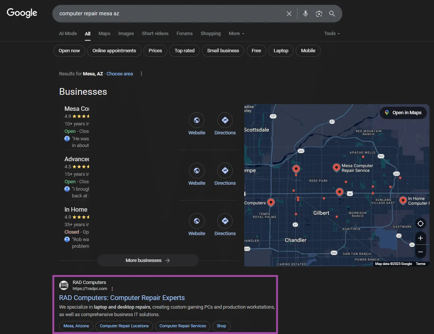Select the In Home Computer map pin
This screenshot has width=434, height=334.
coord(403,200)
